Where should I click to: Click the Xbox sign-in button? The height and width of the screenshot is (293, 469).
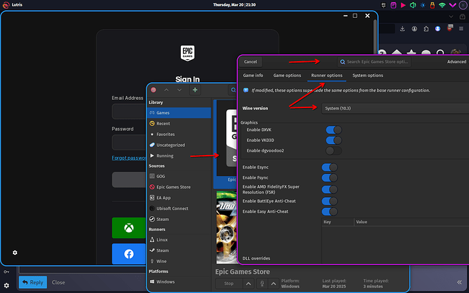[129, 228]
